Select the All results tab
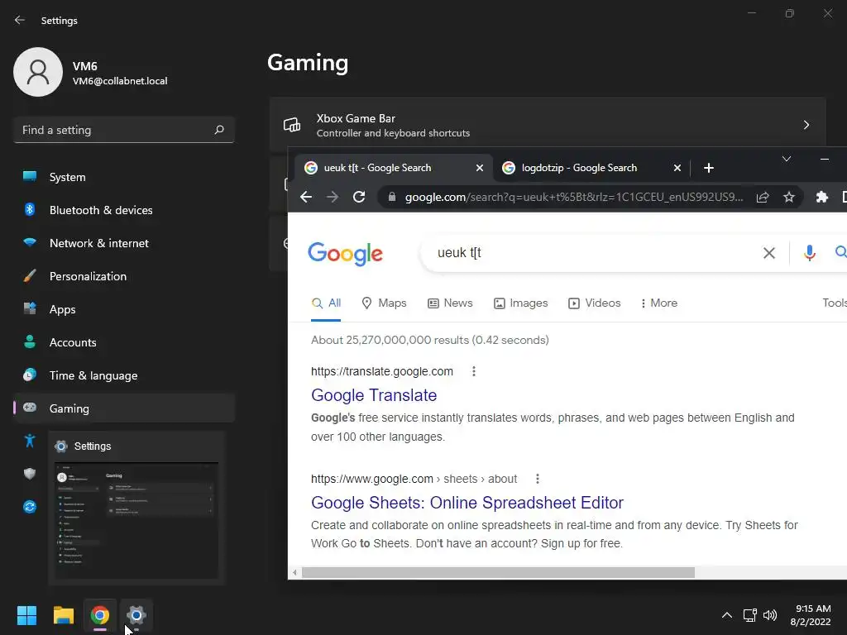Viewport: 847px width, 635px height. point(326,303)
